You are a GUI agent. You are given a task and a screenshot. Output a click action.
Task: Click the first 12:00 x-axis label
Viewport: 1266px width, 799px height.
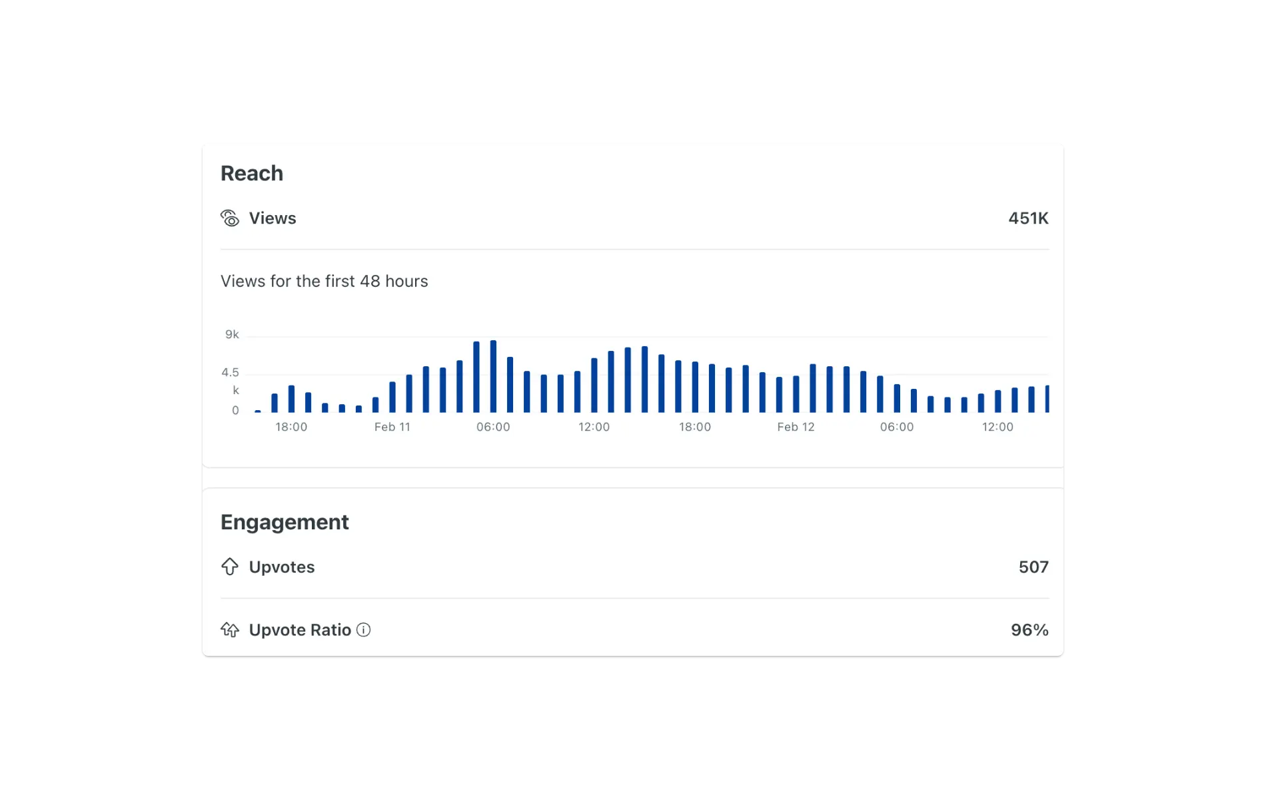(x=594, y=427)
